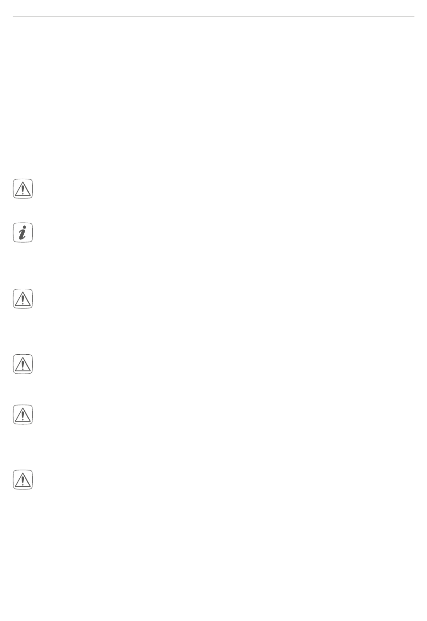427x621 pixels.
Task: Click the italic i information icon
Action: click(x=22, y=233)
